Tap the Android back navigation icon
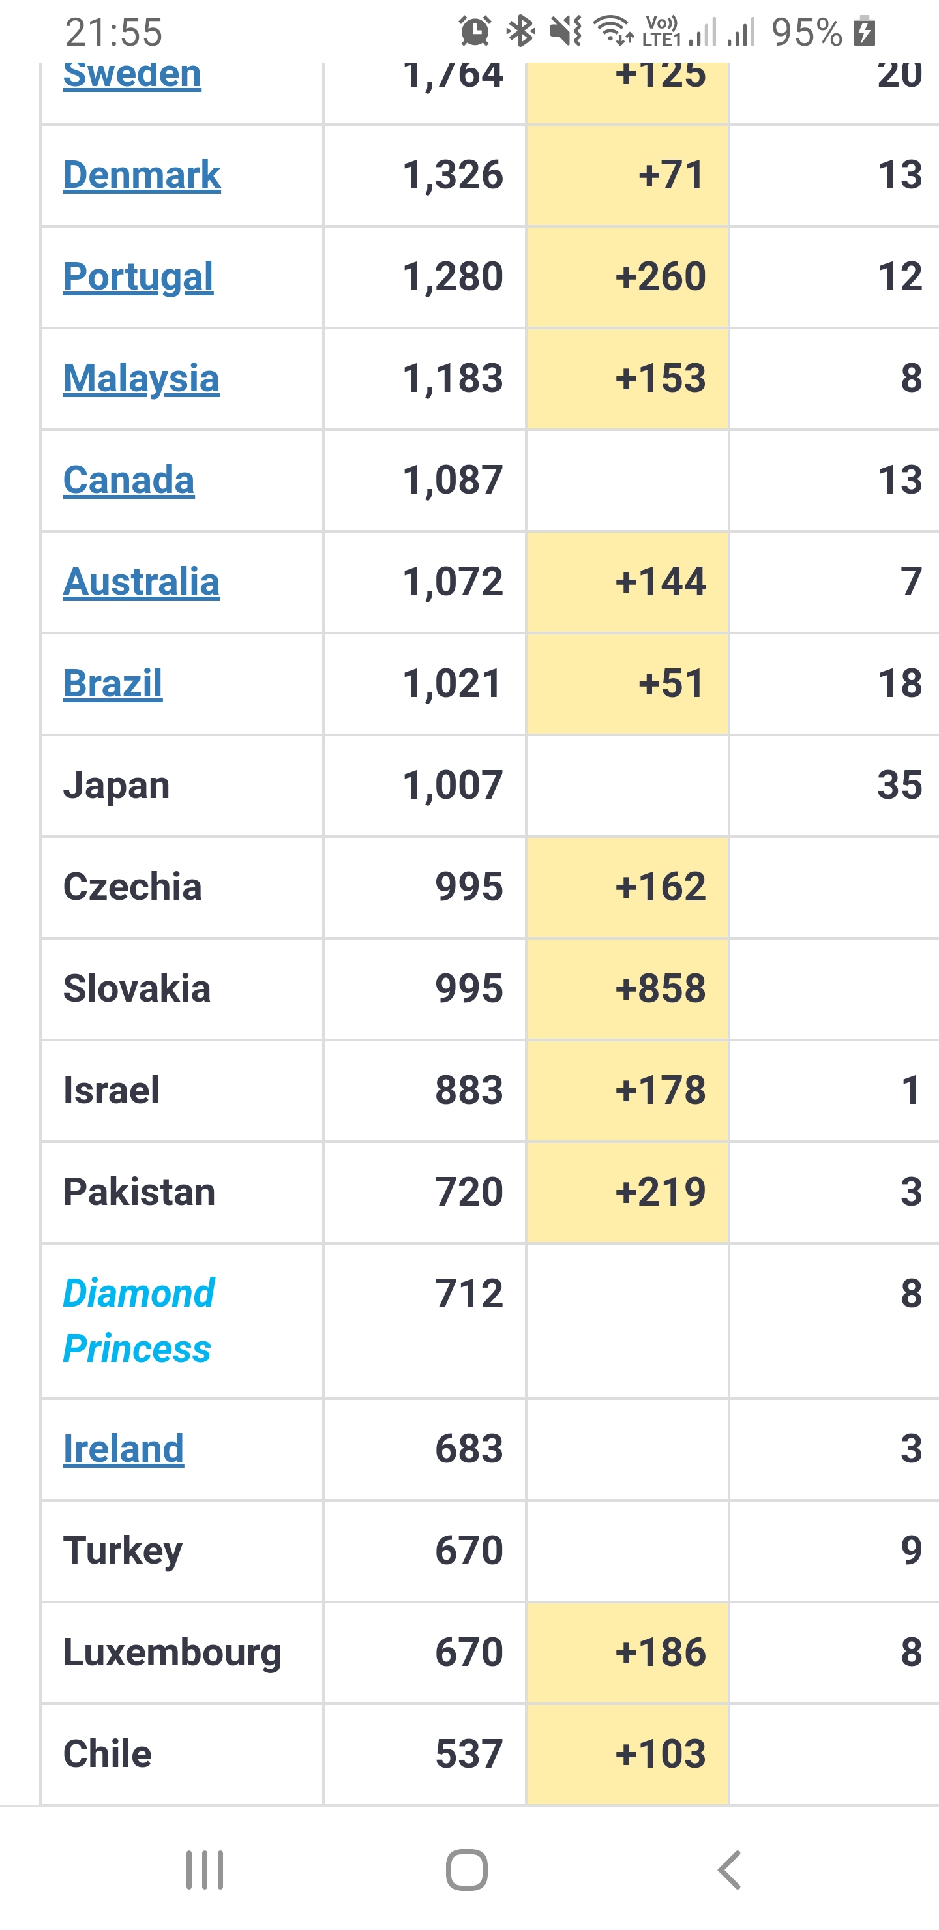The height and width of the screenshot is (1930, 939). 728,1870
